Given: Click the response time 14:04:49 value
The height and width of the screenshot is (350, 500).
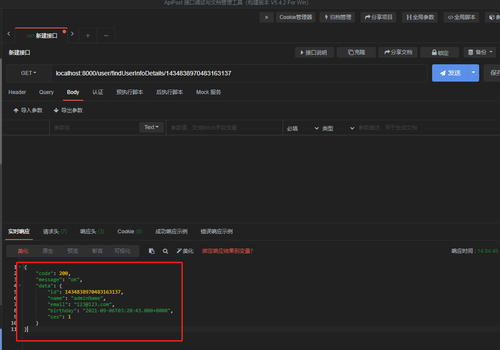Looking at the screenshot, I should click(488, 251).
